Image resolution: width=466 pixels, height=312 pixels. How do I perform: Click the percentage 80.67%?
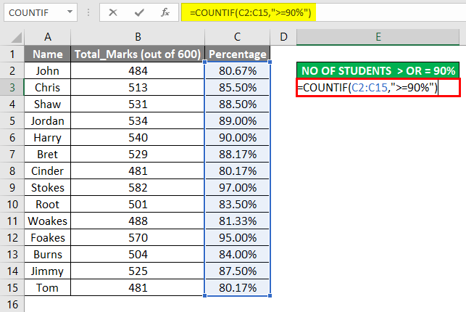(237, 71)
